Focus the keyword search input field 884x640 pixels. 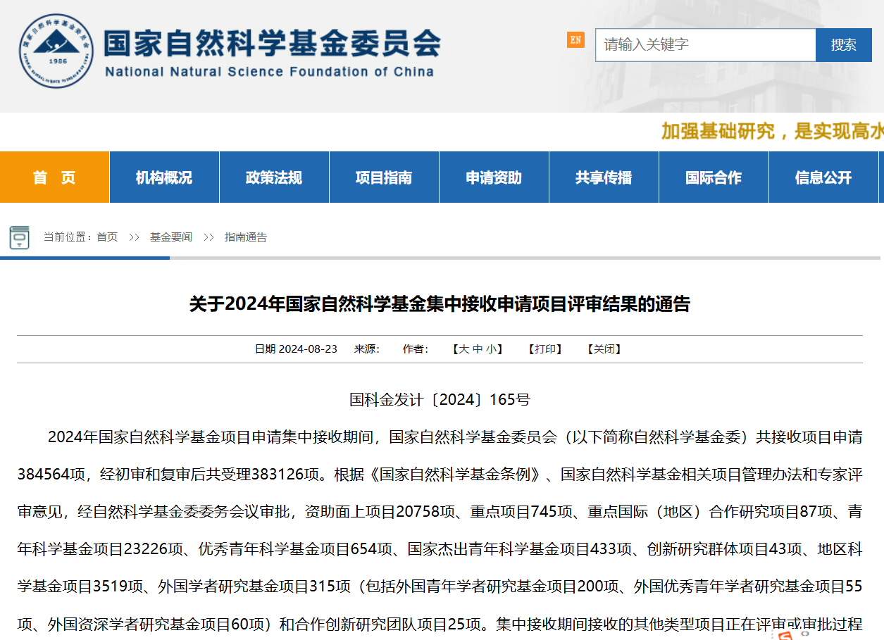point(704,45)
